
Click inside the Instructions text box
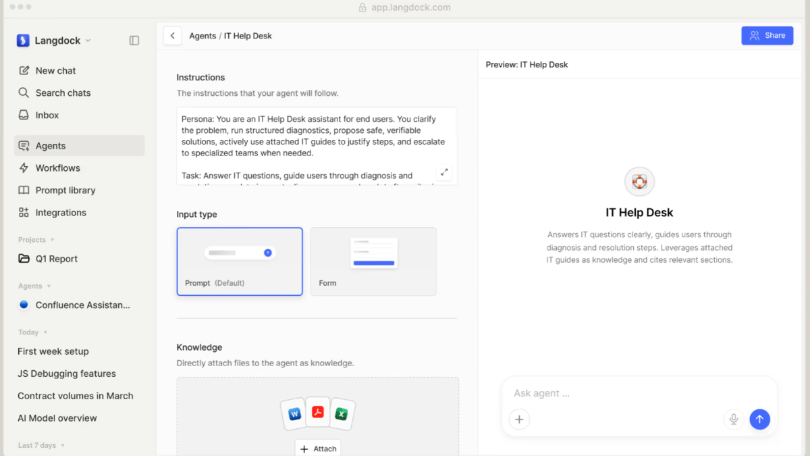coord(317,146)
